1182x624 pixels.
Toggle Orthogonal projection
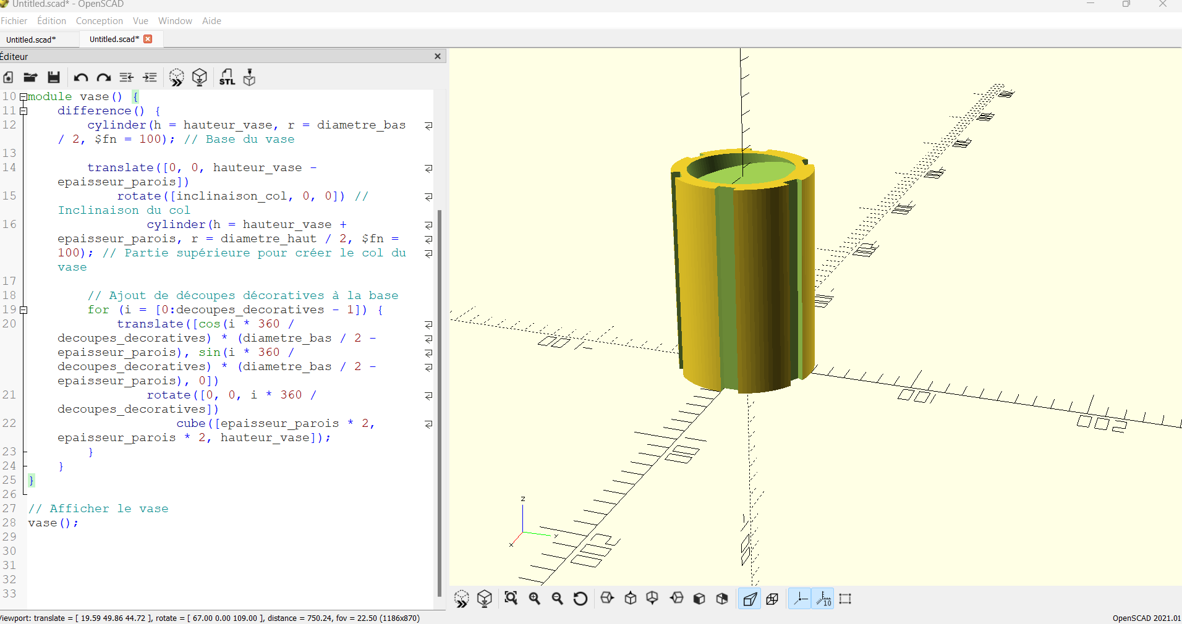(772, 599)
